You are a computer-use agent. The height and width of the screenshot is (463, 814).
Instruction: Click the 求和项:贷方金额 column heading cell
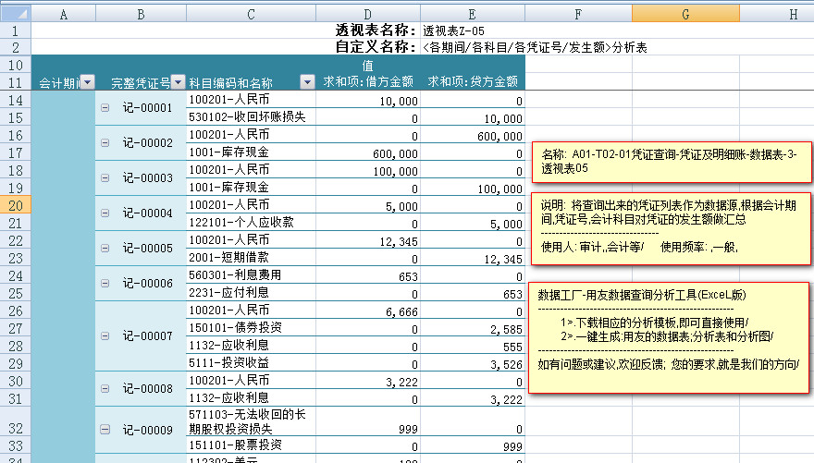tap(472, 83)
